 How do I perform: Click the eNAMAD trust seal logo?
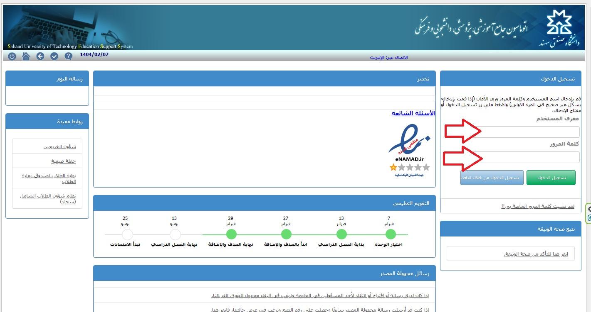click(409, 141)
